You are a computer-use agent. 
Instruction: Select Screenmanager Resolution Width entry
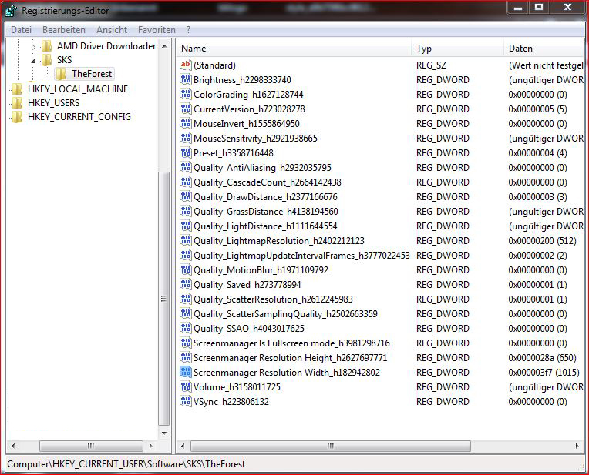pos(286,373)
